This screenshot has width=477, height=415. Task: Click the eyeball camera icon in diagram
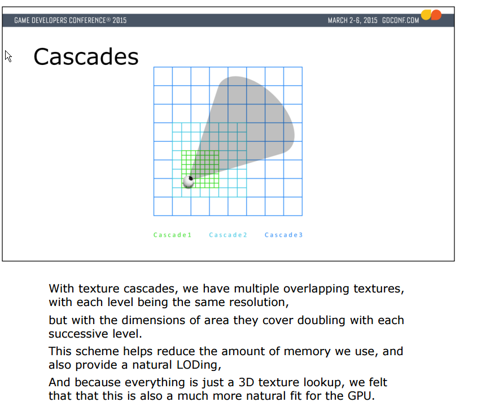(x=189, y=181)
